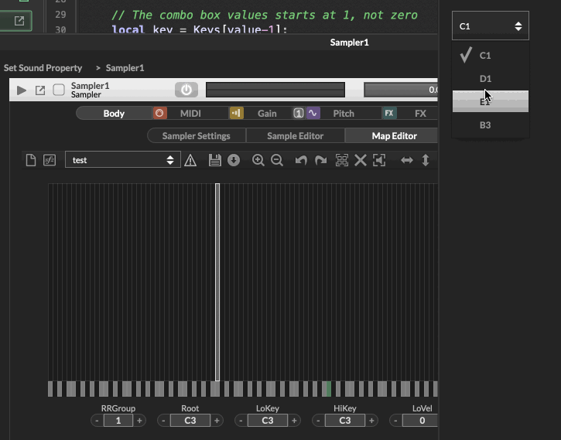Save the sample map with floppy icon

coord(214,160)
